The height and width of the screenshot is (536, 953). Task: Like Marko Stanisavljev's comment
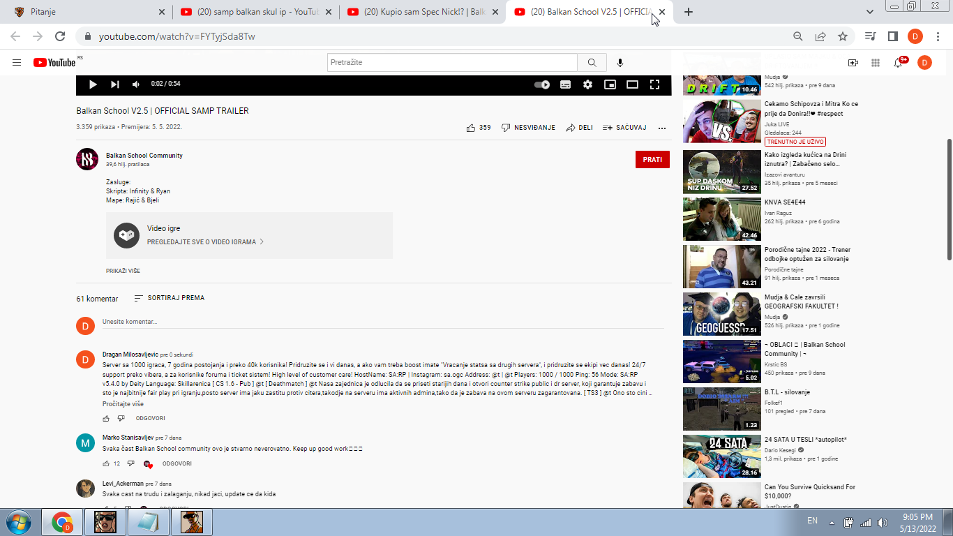coord(106,463)
